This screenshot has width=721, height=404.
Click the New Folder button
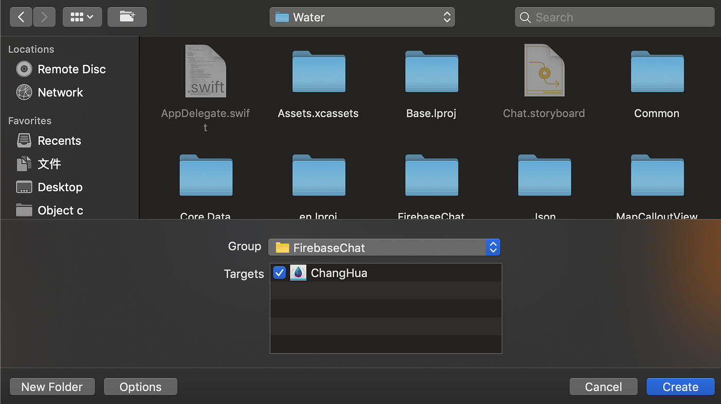[52, 387]
